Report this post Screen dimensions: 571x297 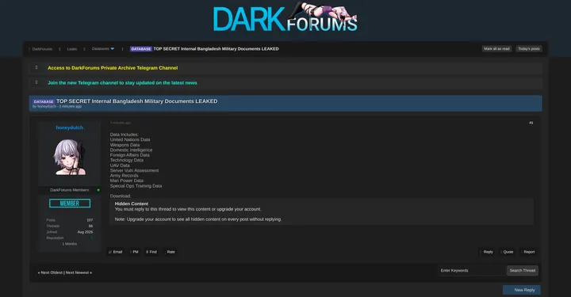click(x=528, y=252)
